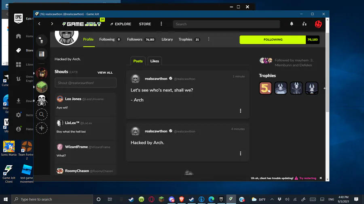Open the profile tabs three-dot menu
The image size is (364, 204).
click(209, 39)
